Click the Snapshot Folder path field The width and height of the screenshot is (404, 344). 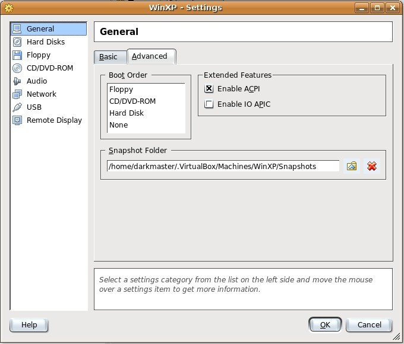click(x=223, y=166)
